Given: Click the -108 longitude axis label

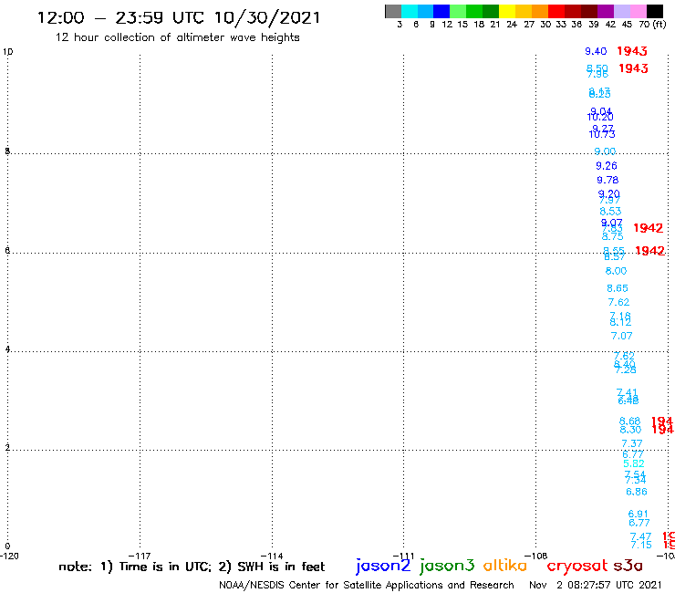Looking at the screenshot, I should point(535,556).
